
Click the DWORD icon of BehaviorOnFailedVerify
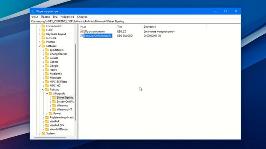(x=82, y=36)
